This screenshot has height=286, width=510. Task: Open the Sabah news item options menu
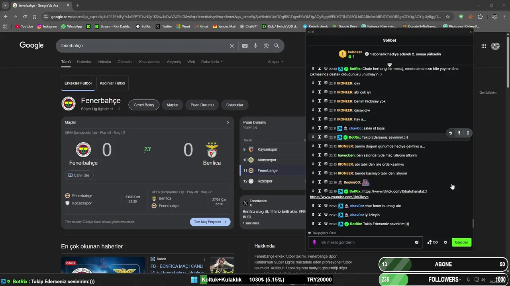[x=205, y=259]
